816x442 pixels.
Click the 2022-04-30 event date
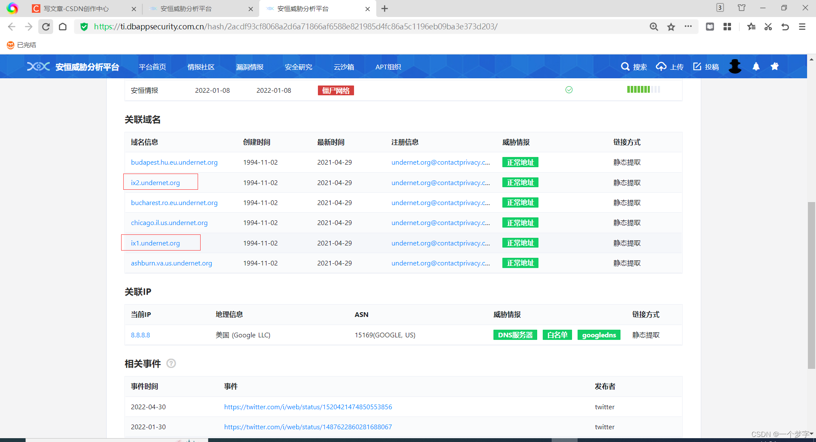click(148, 407)
